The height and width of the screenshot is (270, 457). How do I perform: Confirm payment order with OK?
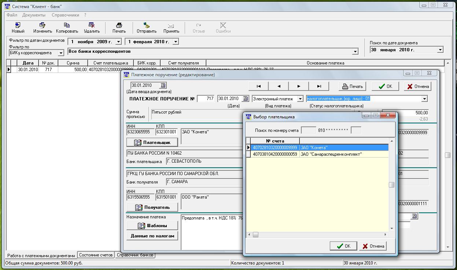385,86
